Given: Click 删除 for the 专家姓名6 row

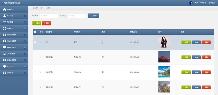Looking at the screenshot, I should coord(206,72).
